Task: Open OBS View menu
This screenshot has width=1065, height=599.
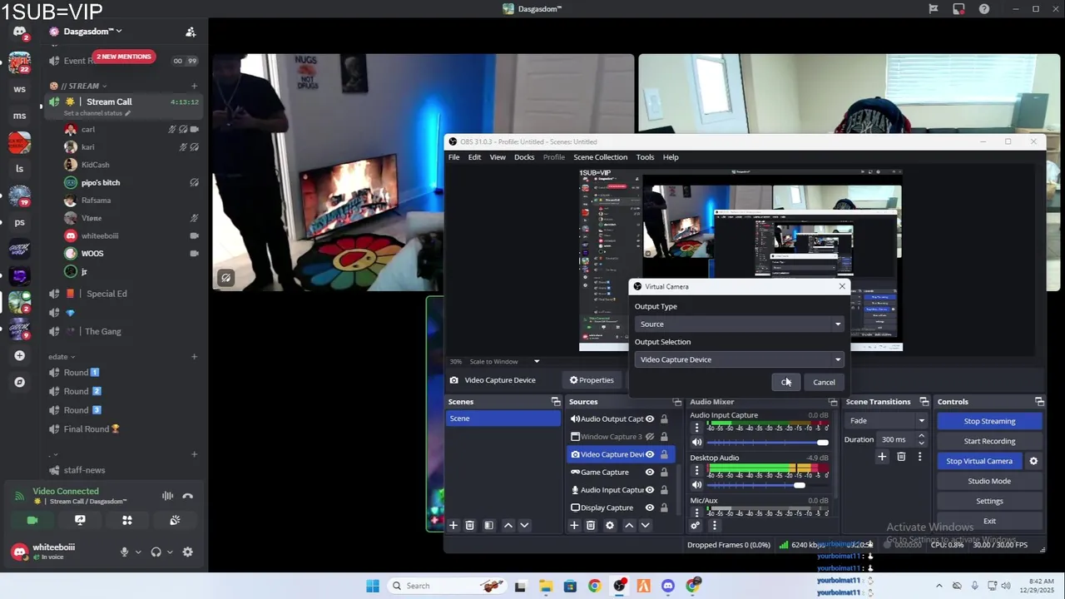Action: point(498,157)
